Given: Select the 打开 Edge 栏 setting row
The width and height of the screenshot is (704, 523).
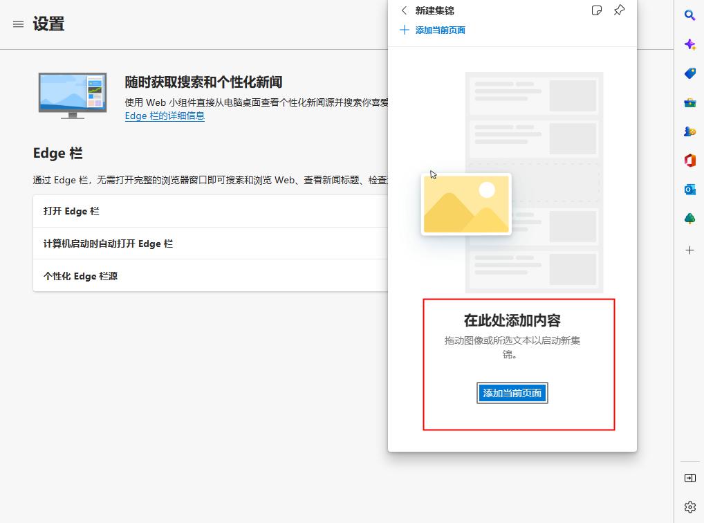Looking at the screenshot, I should (x=207, y=211).
